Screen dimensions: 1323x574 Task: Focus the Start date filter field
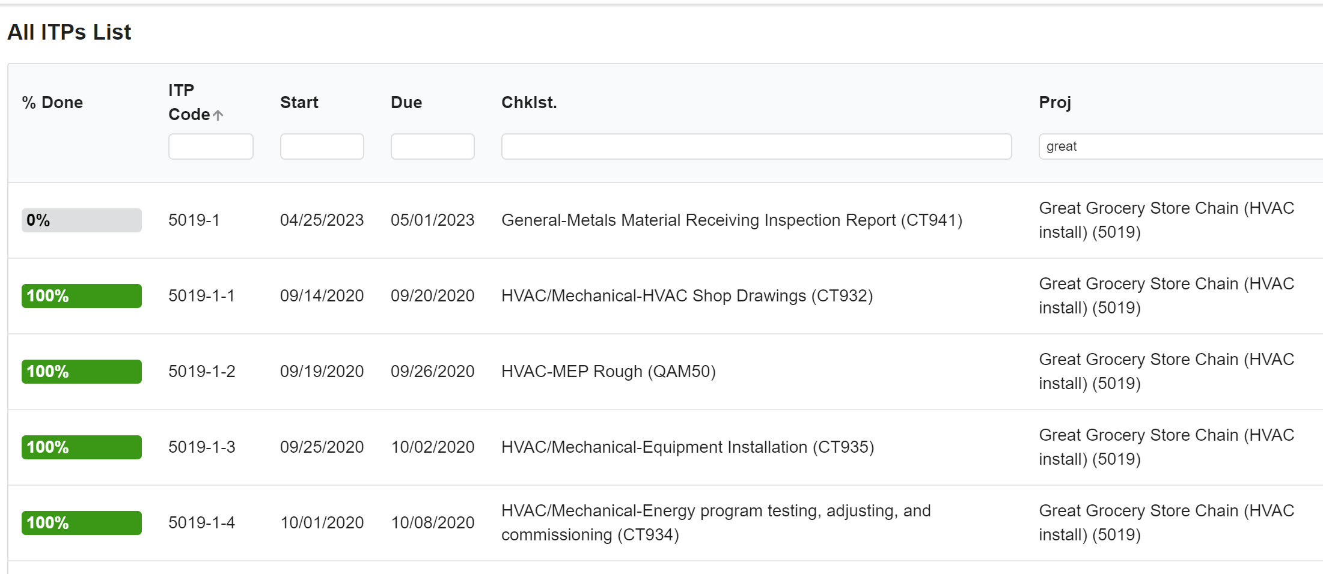[x=322, y=147]
